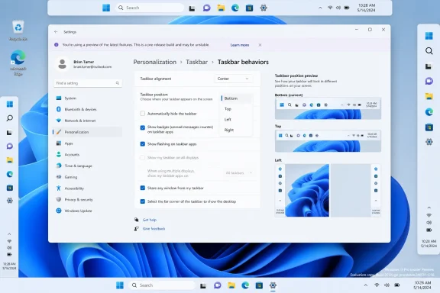Open the Taskbar alignment Center dropdown
The image size is (440, 293).
tap(233, 79)
